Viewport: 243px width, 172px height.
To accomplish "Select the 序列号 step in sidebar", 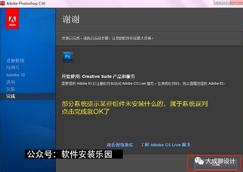I will tap(13, 68).
